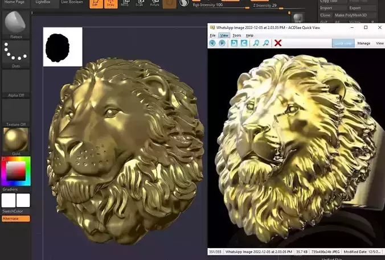Activate the Scale mode icon
This screenshot has width=385, height=260.
(140, 3)
